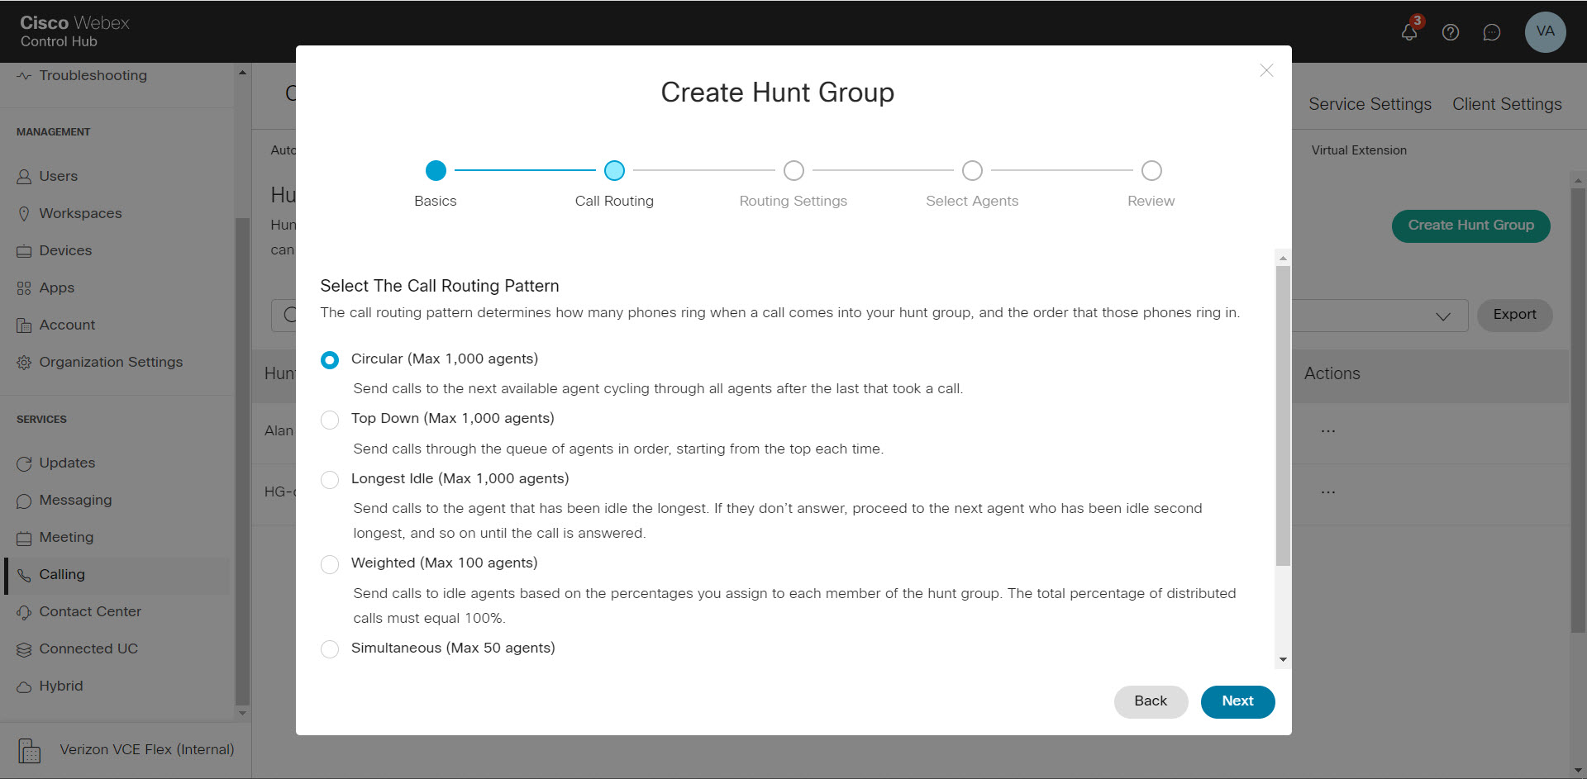Viewport: 1587px width, 779px height.
Task: Open the VA profile avatar menu
Action: (x=1545, y=32)
